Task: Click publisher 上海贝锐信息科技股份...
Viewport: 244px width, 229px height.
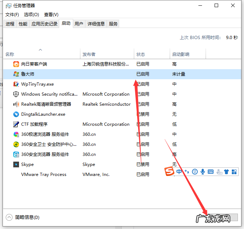Action: point(105,64)
